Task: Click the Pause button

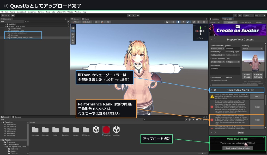Action: pyautogui.click(x=133, y=15)
